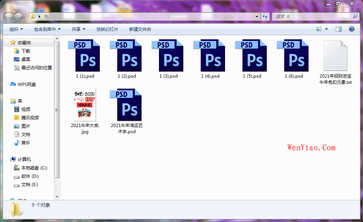Close the Explorer window

tap(352, 4)
